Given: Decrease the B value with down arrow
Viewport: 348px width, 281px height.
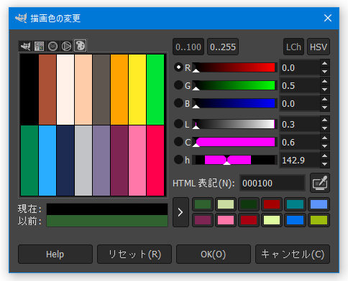Looking at the screenshot, I should (325, 108).
